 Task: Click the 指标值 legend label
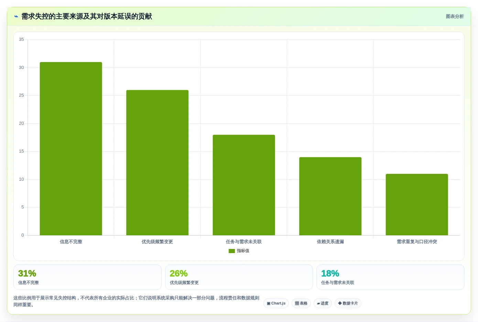[x=243, y=251]
